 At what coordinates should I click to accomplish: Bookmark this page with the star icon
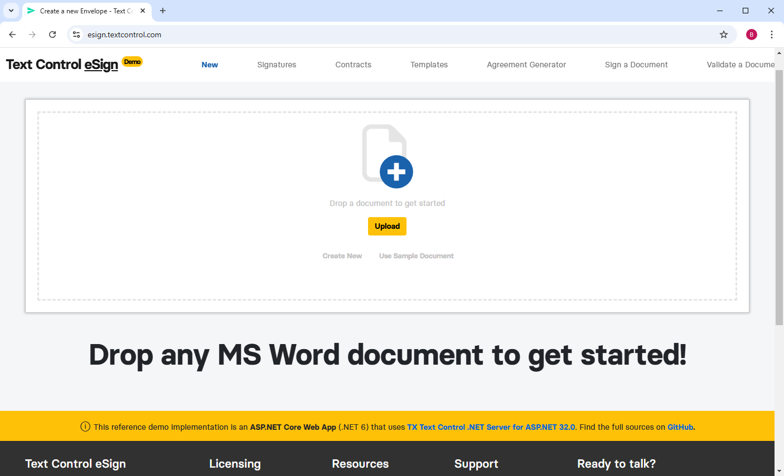(724, 35)
